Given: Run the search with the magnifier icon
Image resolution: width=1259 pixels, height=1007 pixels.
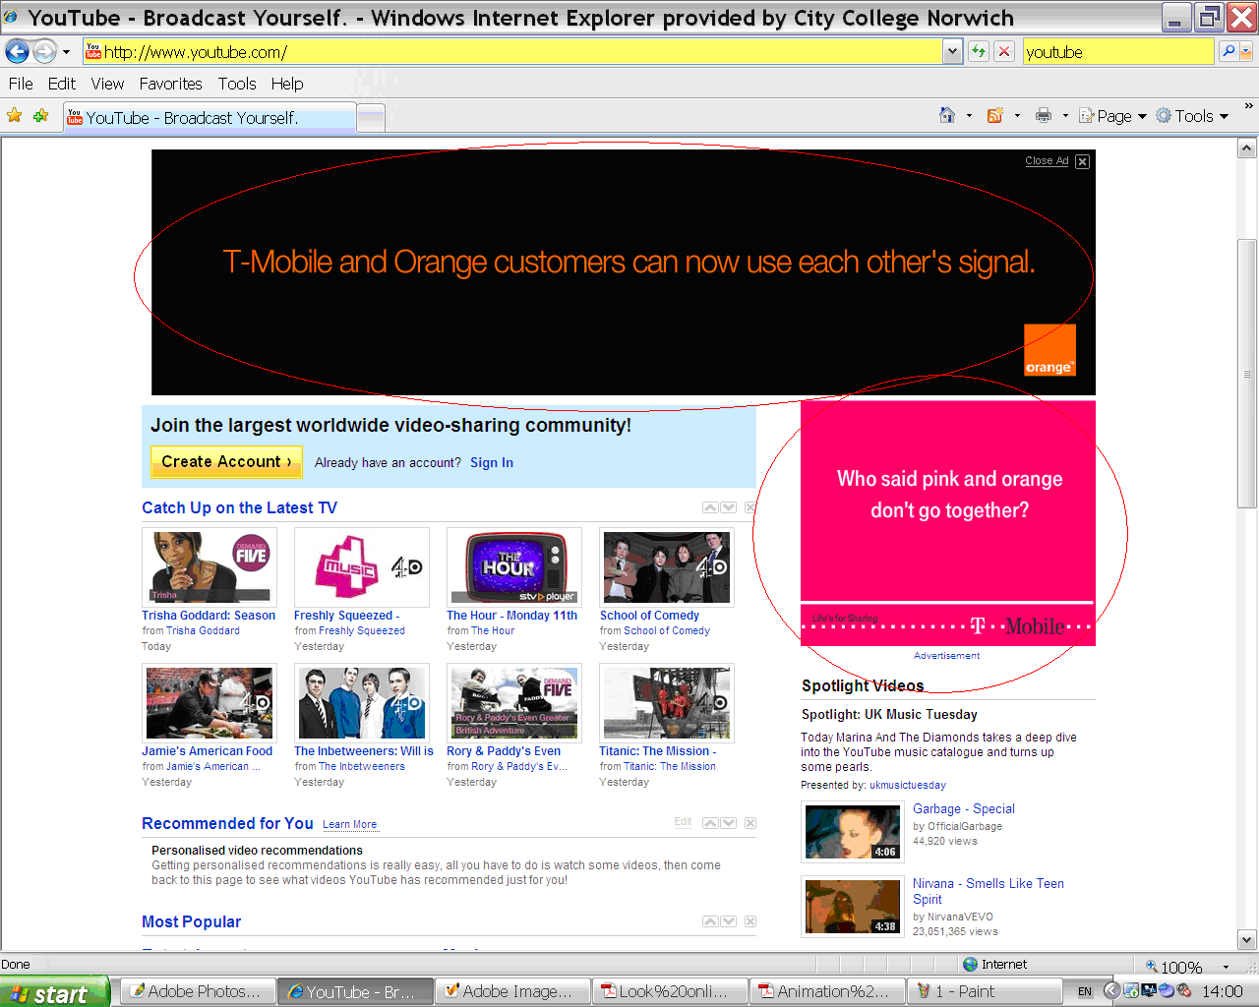Looking at the screenshot, I should 1229,51.
